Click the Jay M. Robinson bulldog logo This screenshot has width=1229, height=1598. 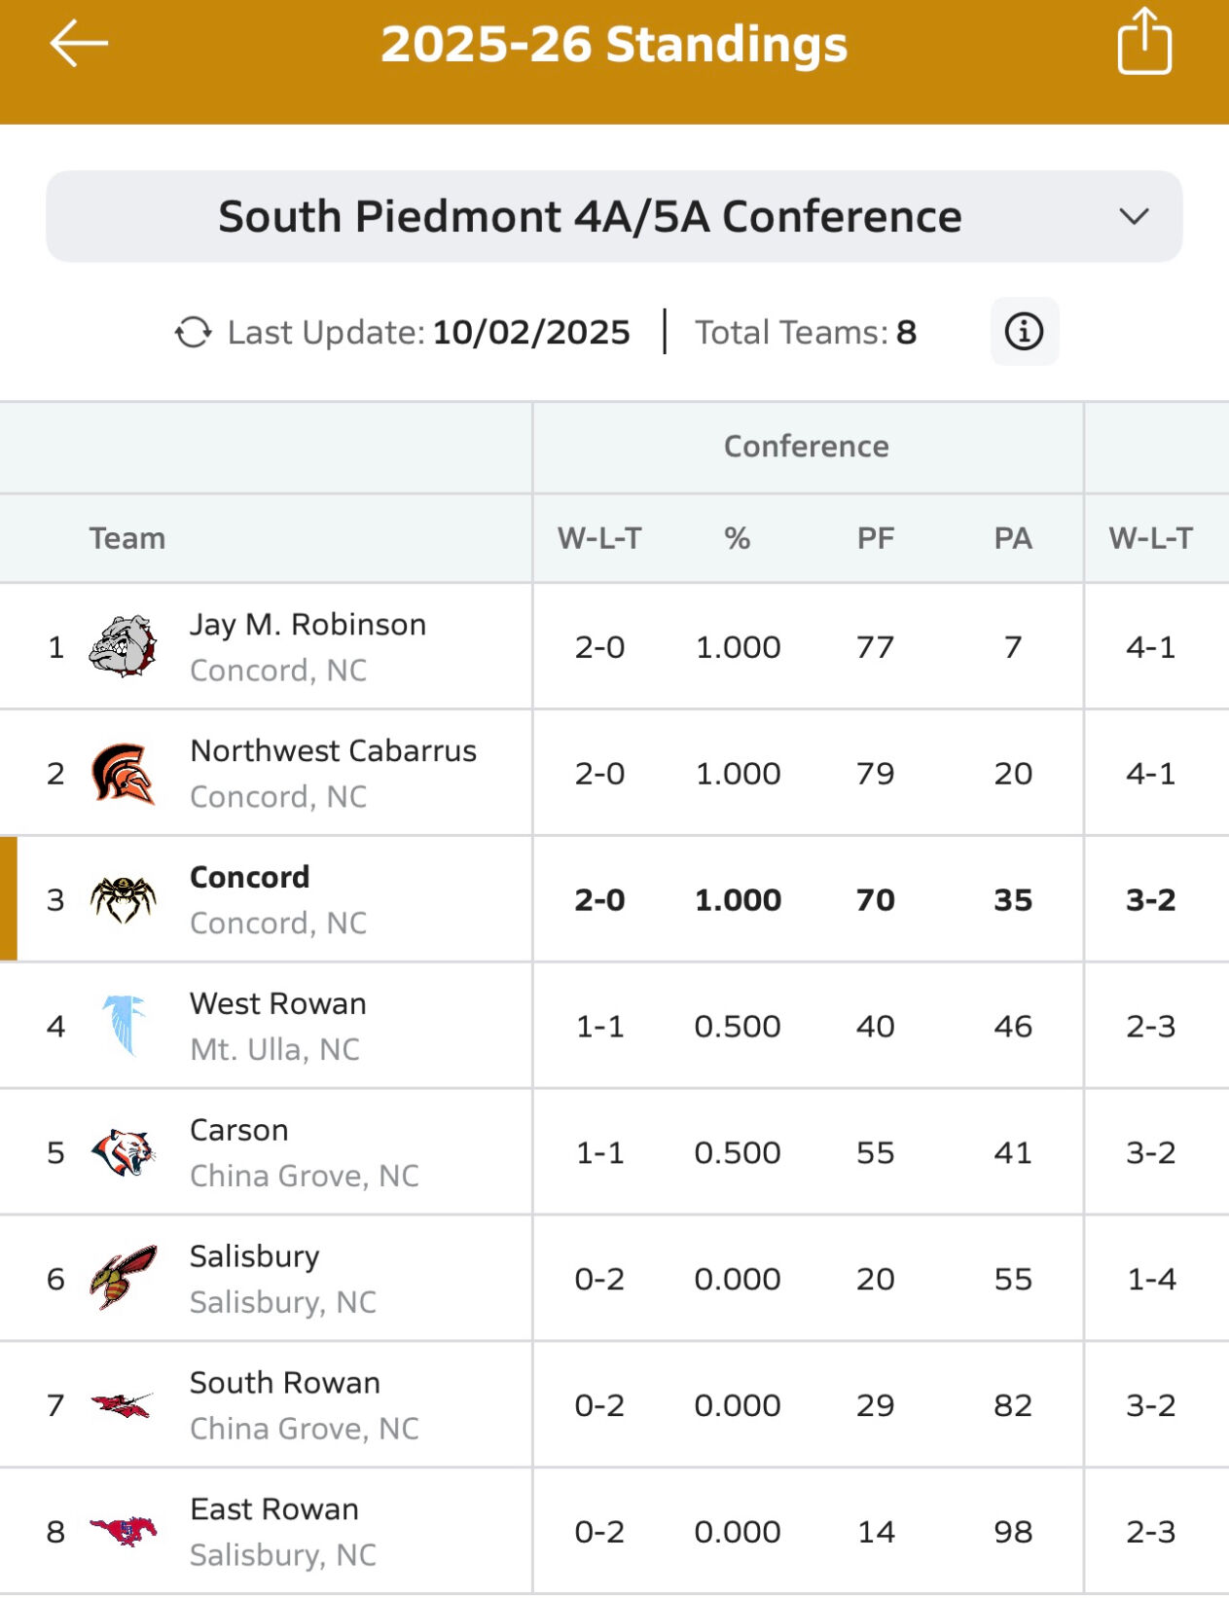(x=125, y=645)
